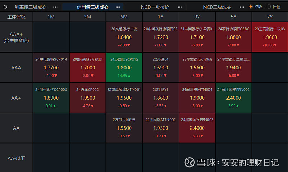Open more options next to 信用债二级成交
This screenshot has width=288, height=172.
pyautogui.click(x=118, y=7)
